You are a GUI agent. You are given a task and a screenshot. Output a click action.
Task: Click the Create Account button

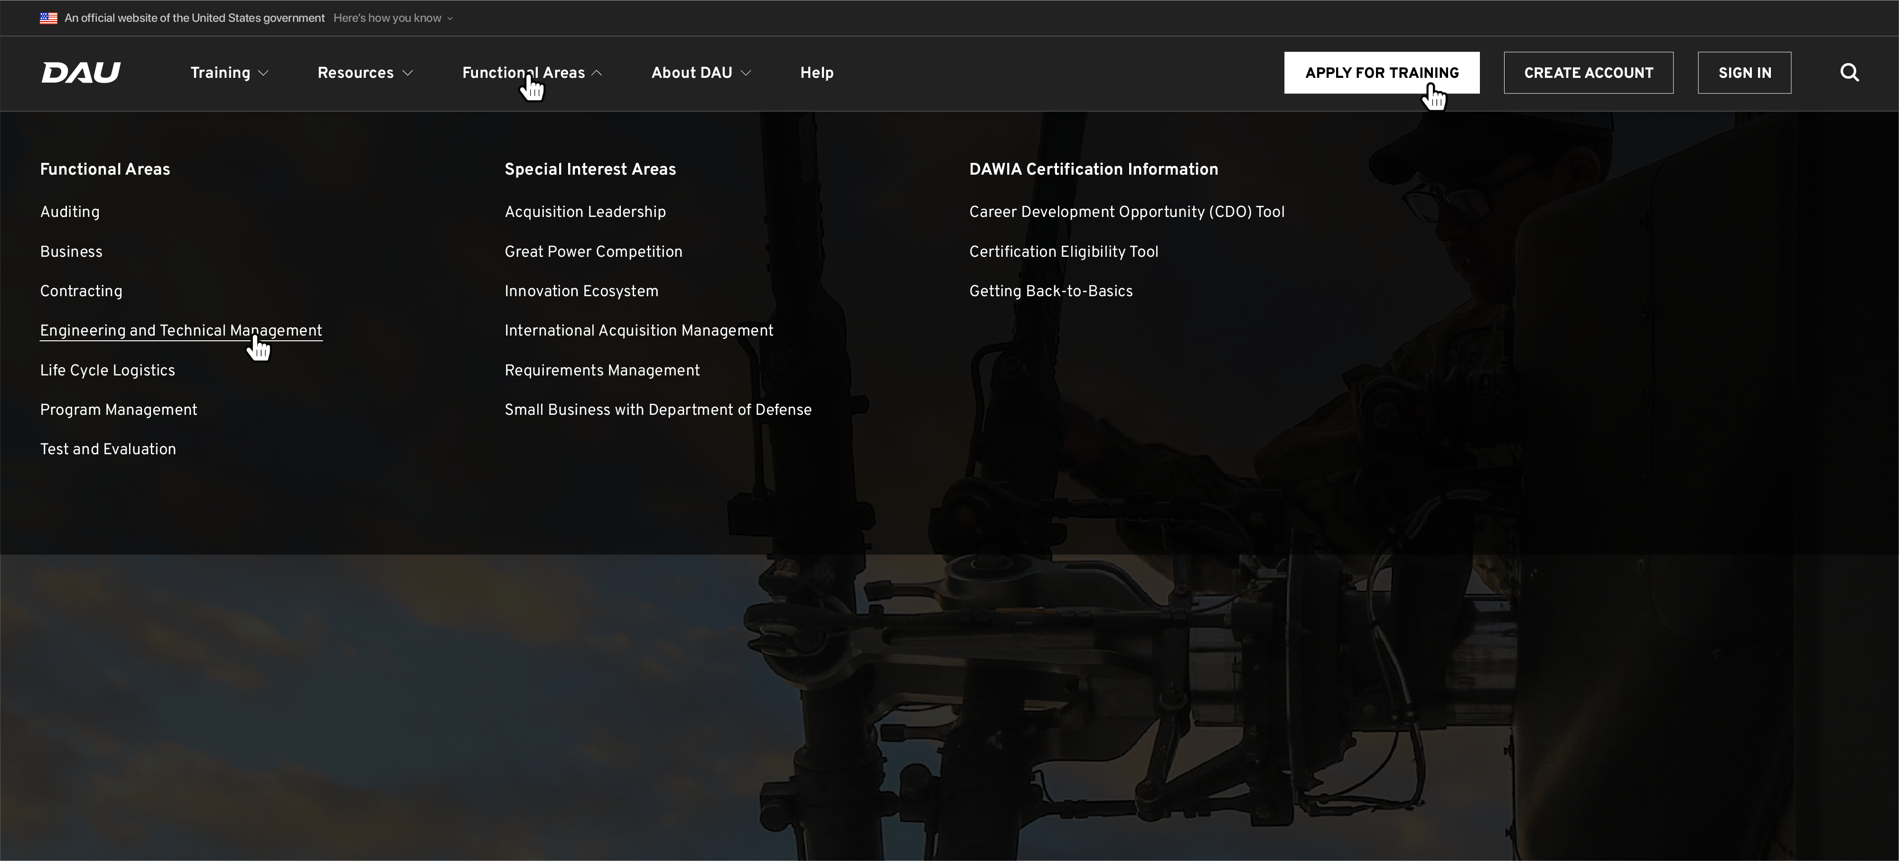pos(1589,72)
